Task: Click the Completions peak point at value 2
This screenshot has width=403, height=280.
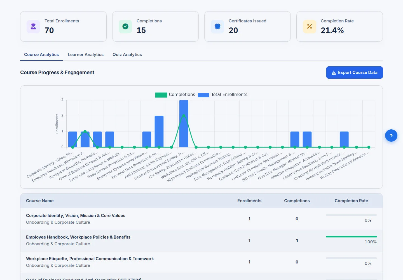Action: click(184, 116)
